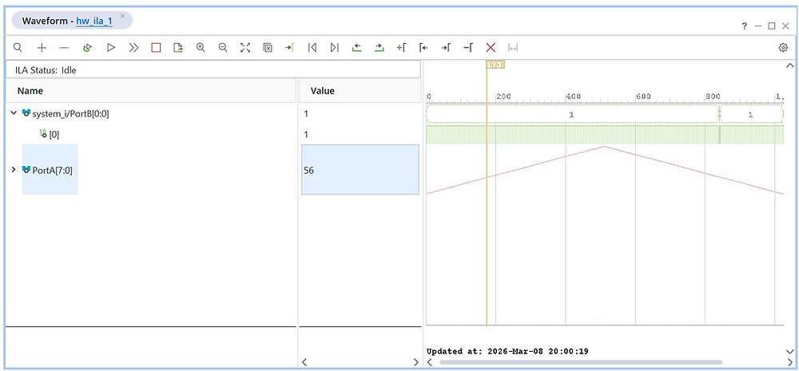
Task: Go to cursor with yellow marker icon
Action: [x=289, y=47]
